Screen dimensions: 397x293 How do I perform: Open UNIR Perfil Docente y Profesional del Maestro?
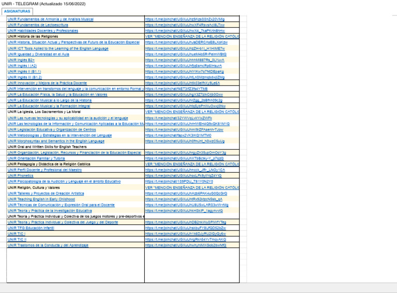pos(44,170)
